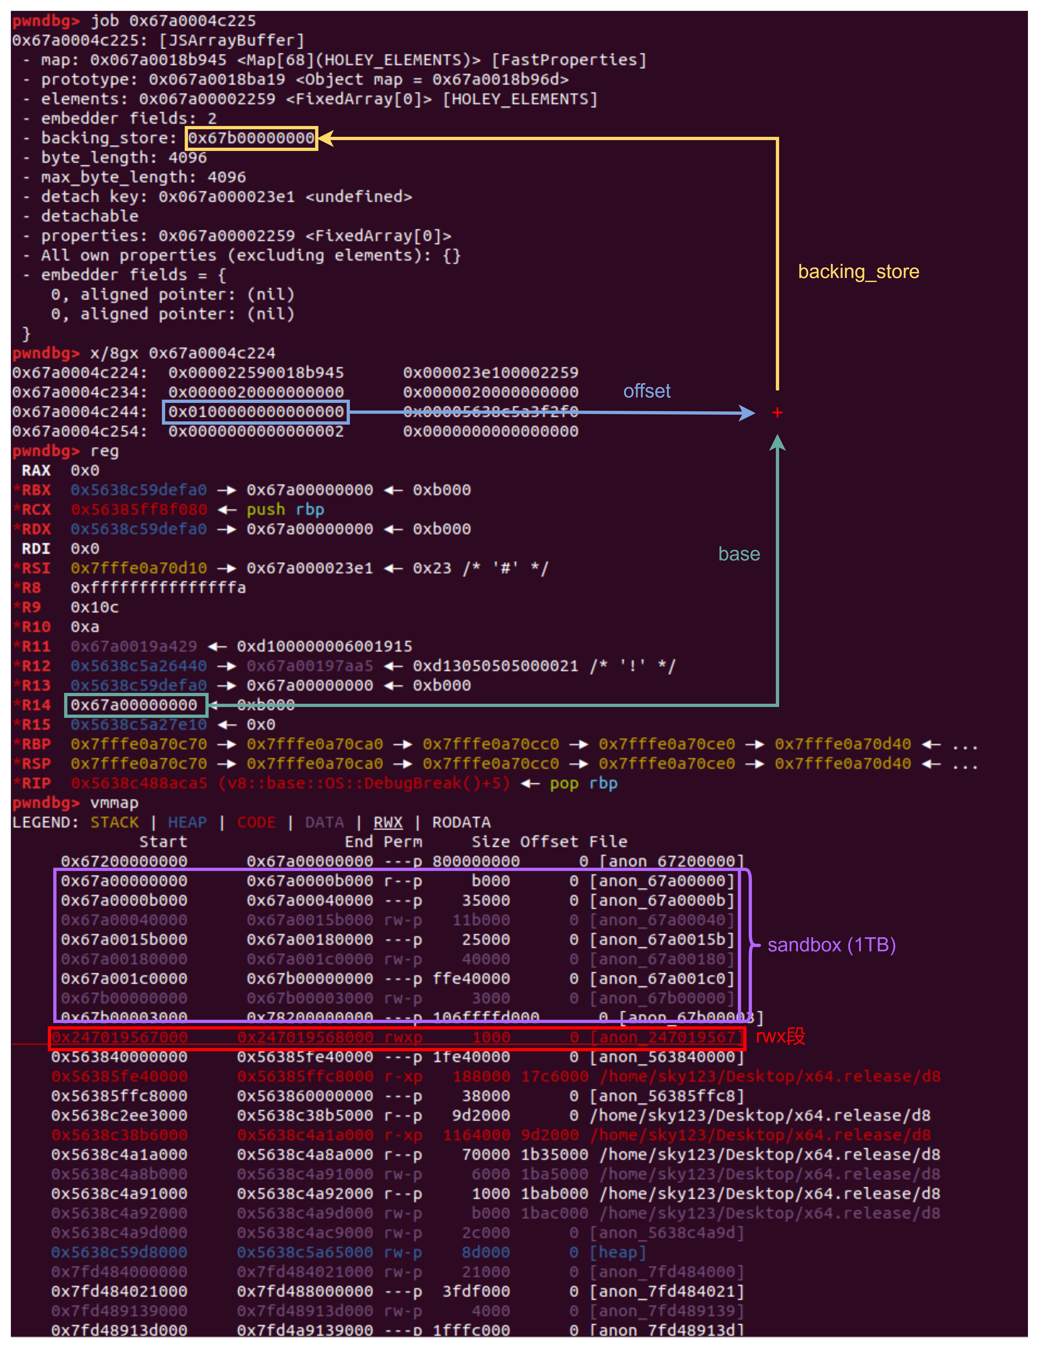Click the 'vmmap' command text
The height and width of the screenshot is (1351, 1041).
point(114,803)
